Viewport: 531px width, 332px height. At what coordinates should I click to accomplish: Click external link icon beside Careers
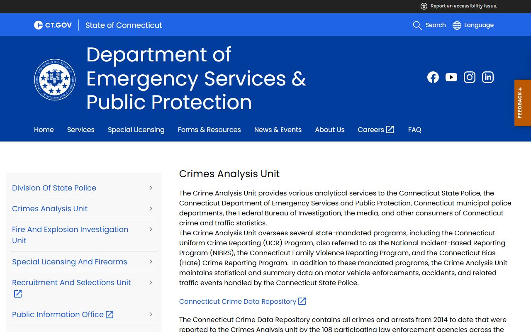point(390,129)
